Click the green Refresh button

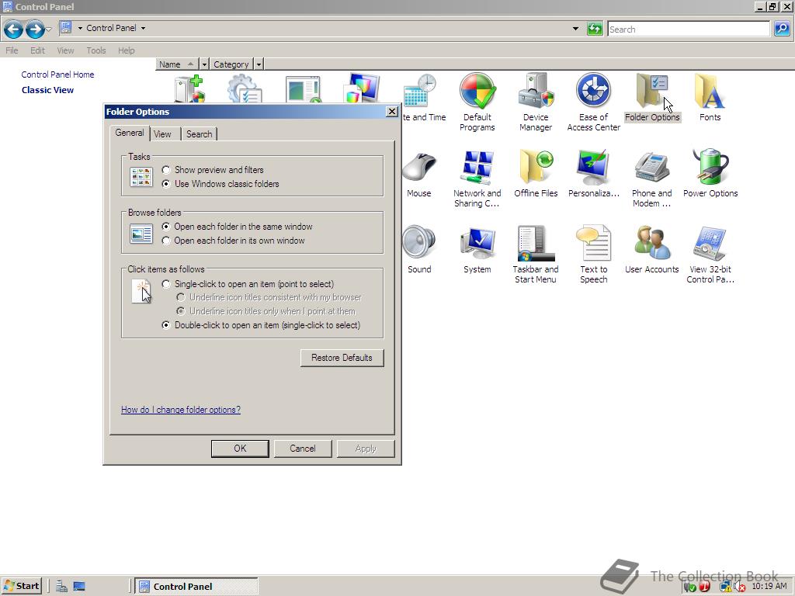click(x=594, y=29)
